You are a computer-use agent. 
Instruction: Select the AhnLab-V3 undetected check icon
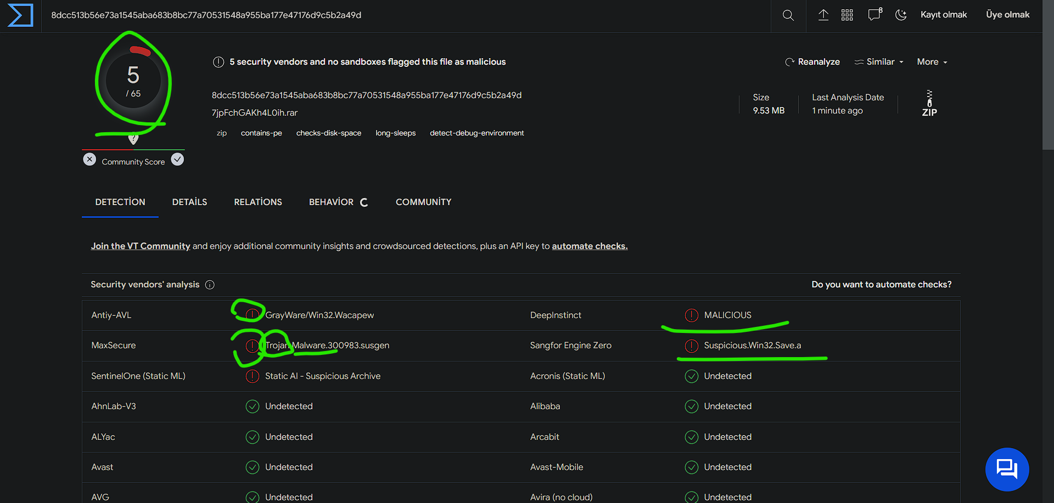click(x=253, y=406)
